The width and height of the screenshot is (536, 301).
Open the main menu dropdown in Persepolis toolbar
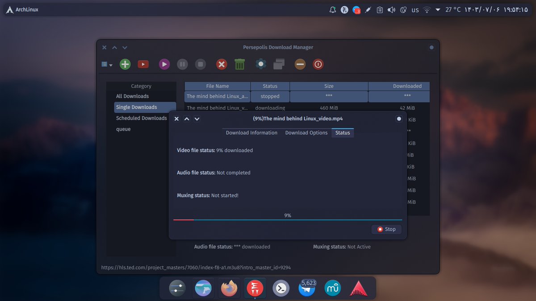[107, 64]
